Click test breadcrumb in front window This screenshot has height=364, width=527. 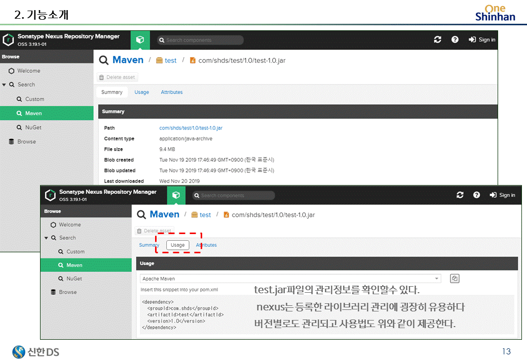[x=205, y=215]
